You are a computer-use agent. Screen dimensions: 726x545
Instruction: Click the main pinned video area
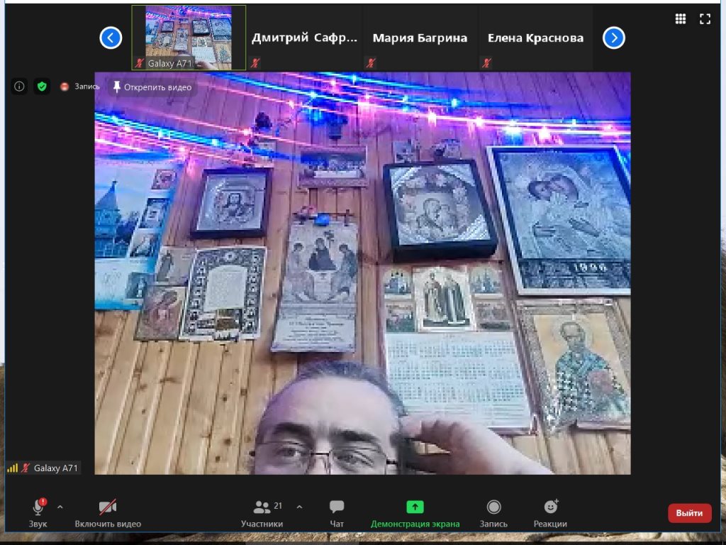point(362,273)
